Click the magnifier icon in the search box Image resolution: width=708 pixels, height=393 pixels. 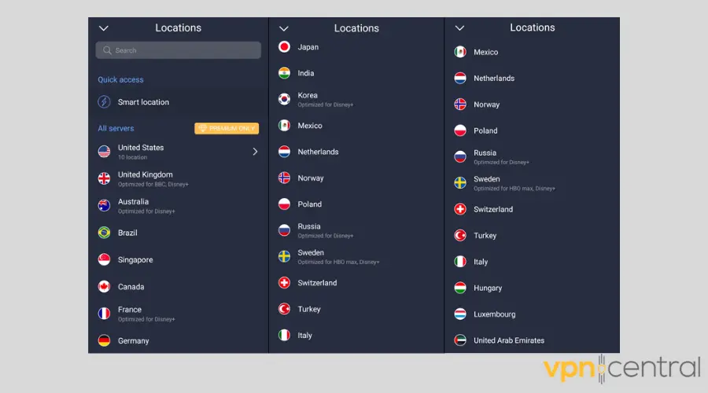pyautogui.click(x=107, y=50)
